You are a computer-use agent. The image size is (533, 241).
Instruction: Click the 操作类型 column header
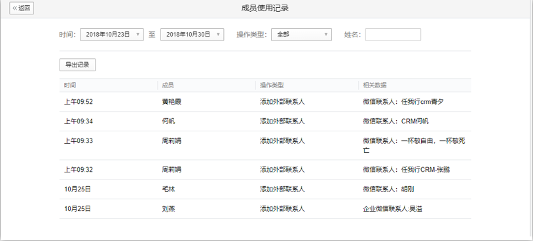click(272, 86)
